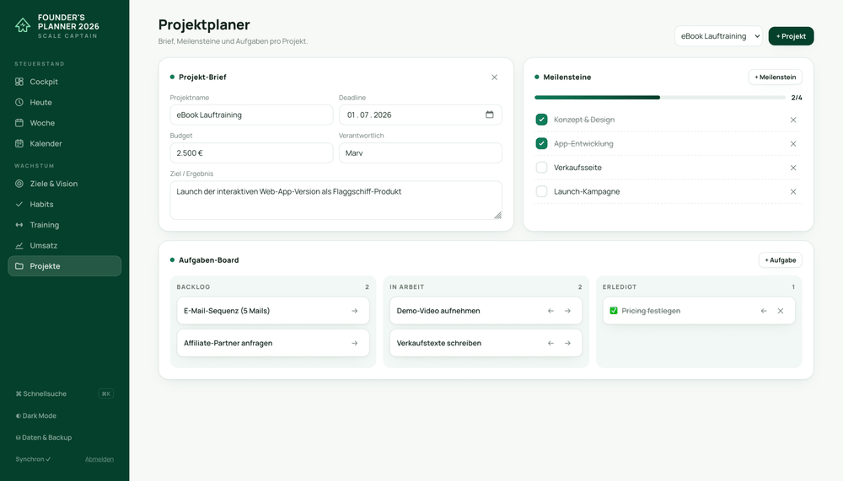The width and height of the screenshot is (843, 481).
Task: Remove the Pricing festlegen task
Action: click(x=780, y=311)
